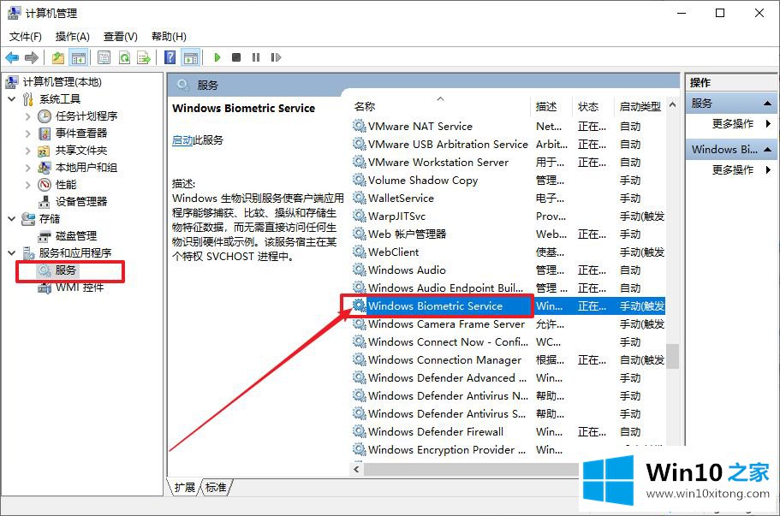Sort services by 启动类型 column header

tap(640, 106)
